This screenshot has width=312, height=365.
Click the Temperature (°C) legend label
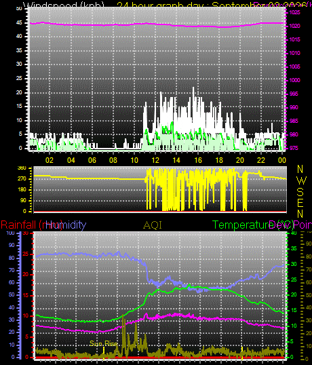[253, 225]
